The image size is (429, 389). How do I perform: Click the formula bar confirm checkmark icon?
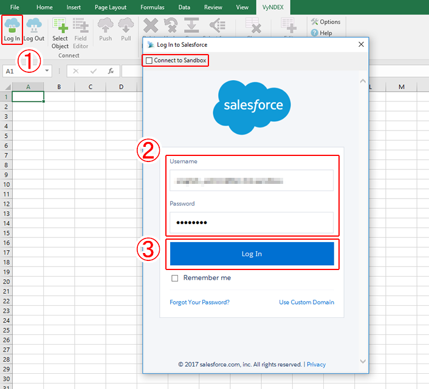[x=94, y=71]
